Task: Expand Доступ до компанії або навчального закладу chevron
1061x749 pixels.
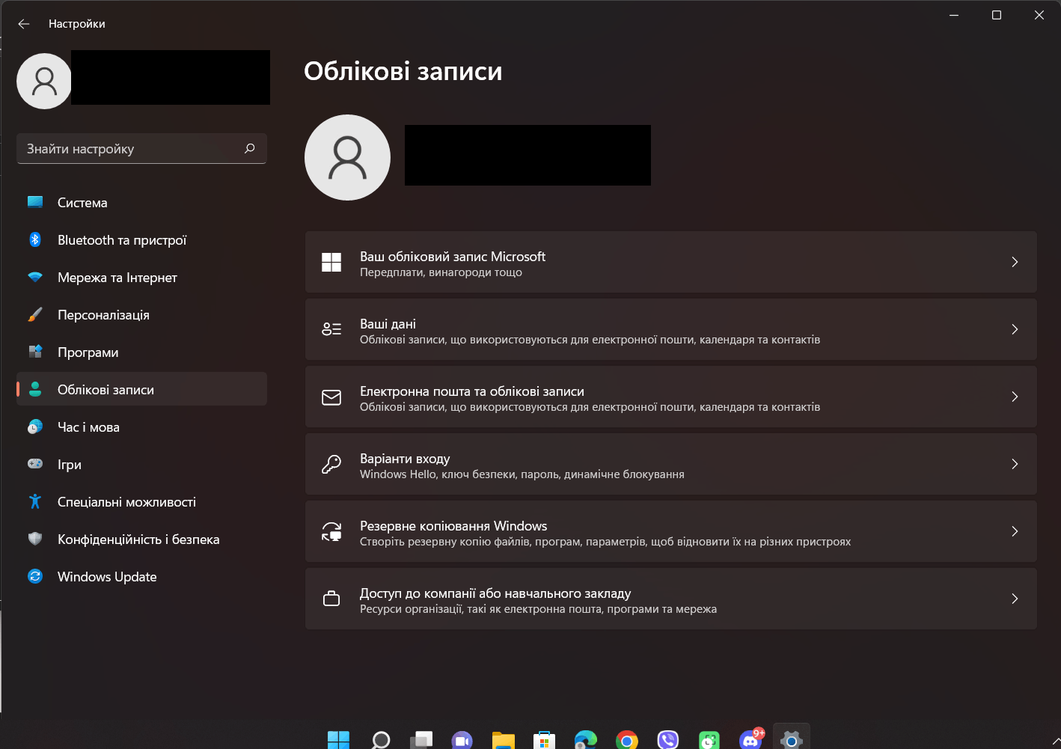Action: (1015, 599)
